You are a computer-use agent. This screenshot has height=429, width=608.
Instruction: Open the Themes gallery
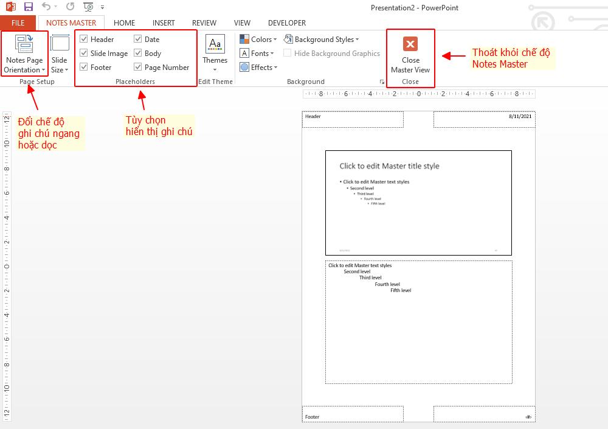215,54
